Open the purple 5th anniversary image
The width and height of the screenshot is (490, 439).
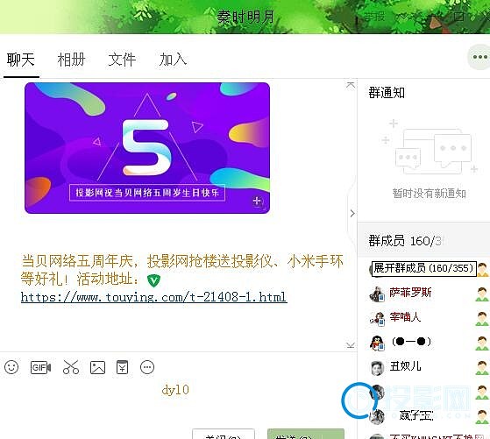click(x=147, y=148)
